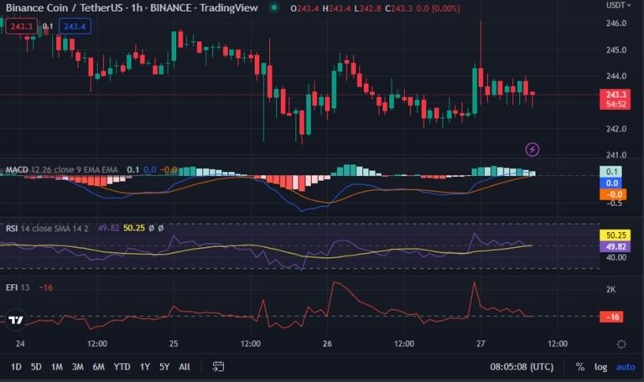The image size is (644, 382).
Task: Click the EFI -16 legend value
Action: click(x=45, y=287)
